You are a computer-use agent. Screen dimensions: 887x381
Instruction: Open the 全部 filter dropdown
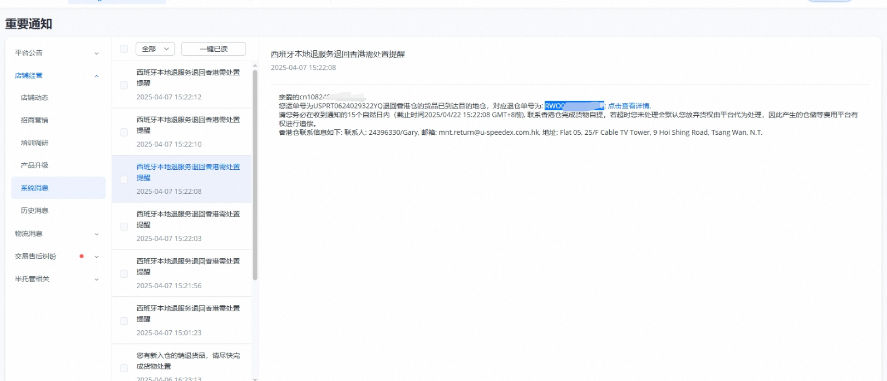[x=155, y=49]
